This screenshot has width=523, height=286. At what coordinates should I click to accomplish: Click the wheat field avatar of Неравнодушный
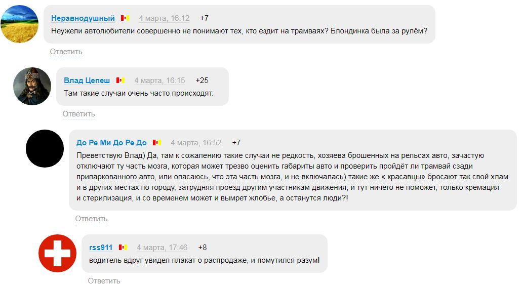(19, 24)
